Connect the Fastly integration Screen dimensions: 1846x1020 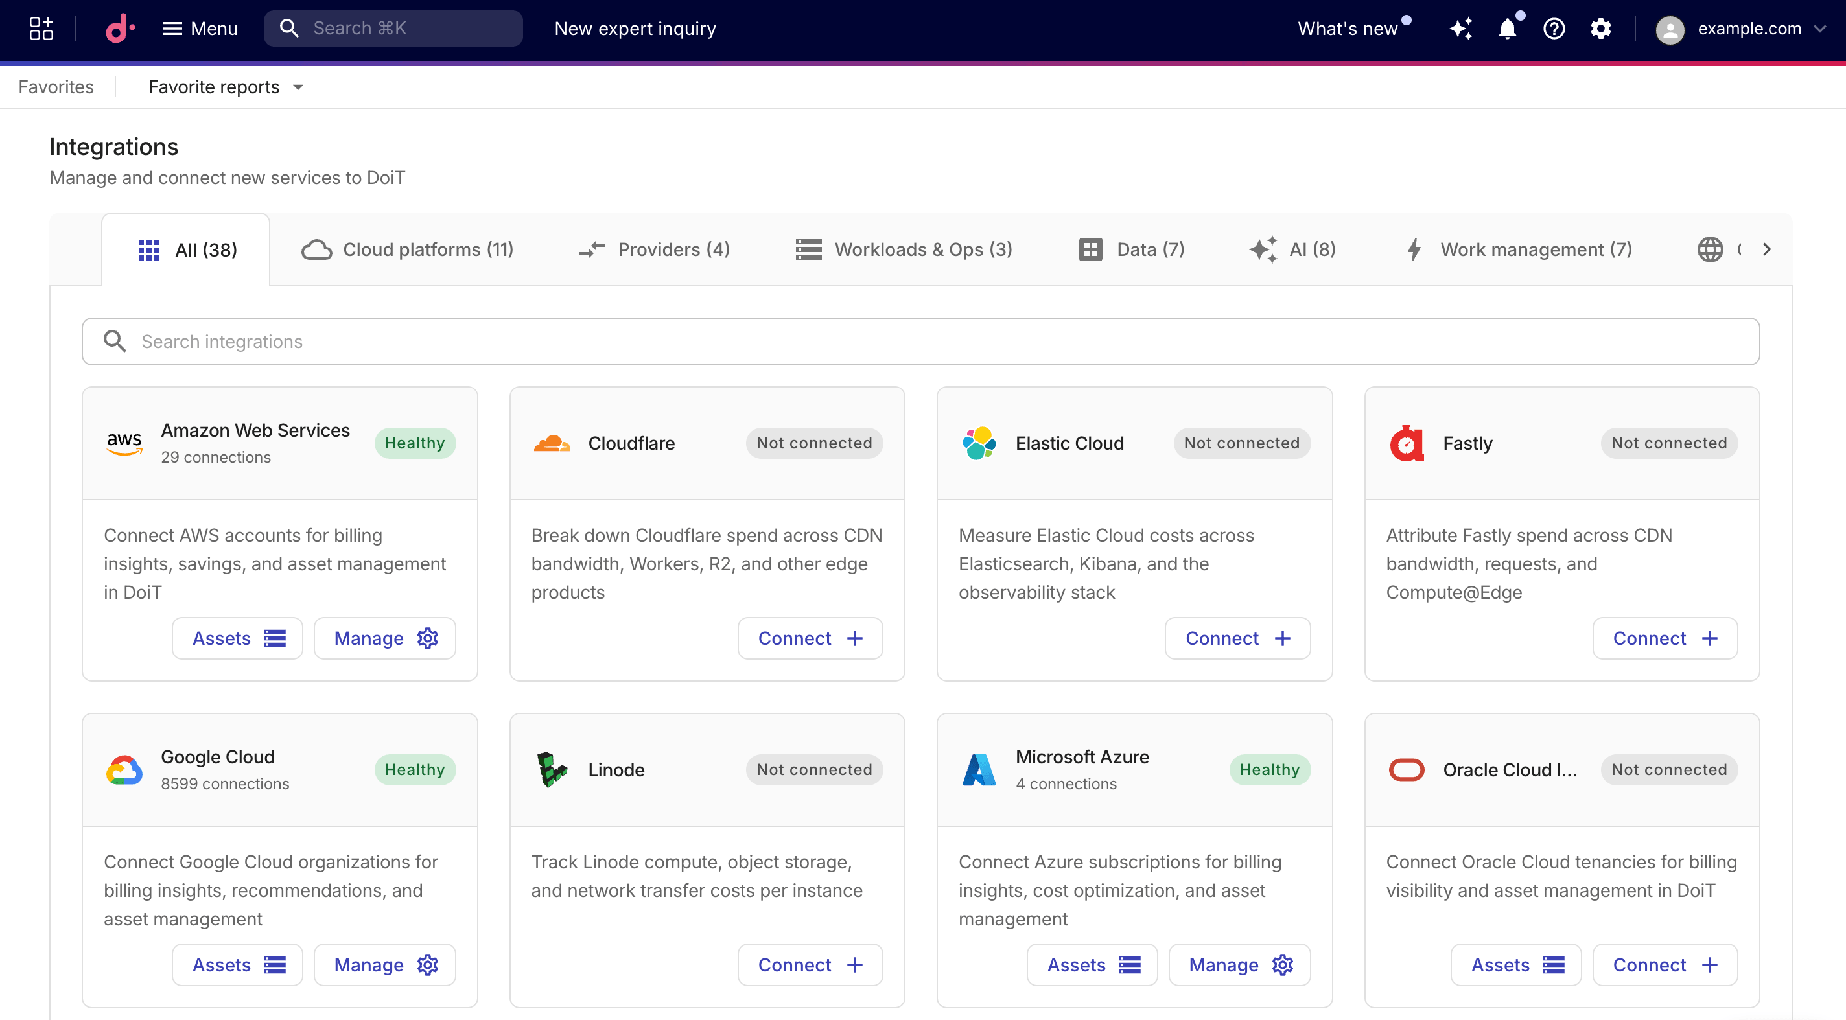[x=1665, y=638]
